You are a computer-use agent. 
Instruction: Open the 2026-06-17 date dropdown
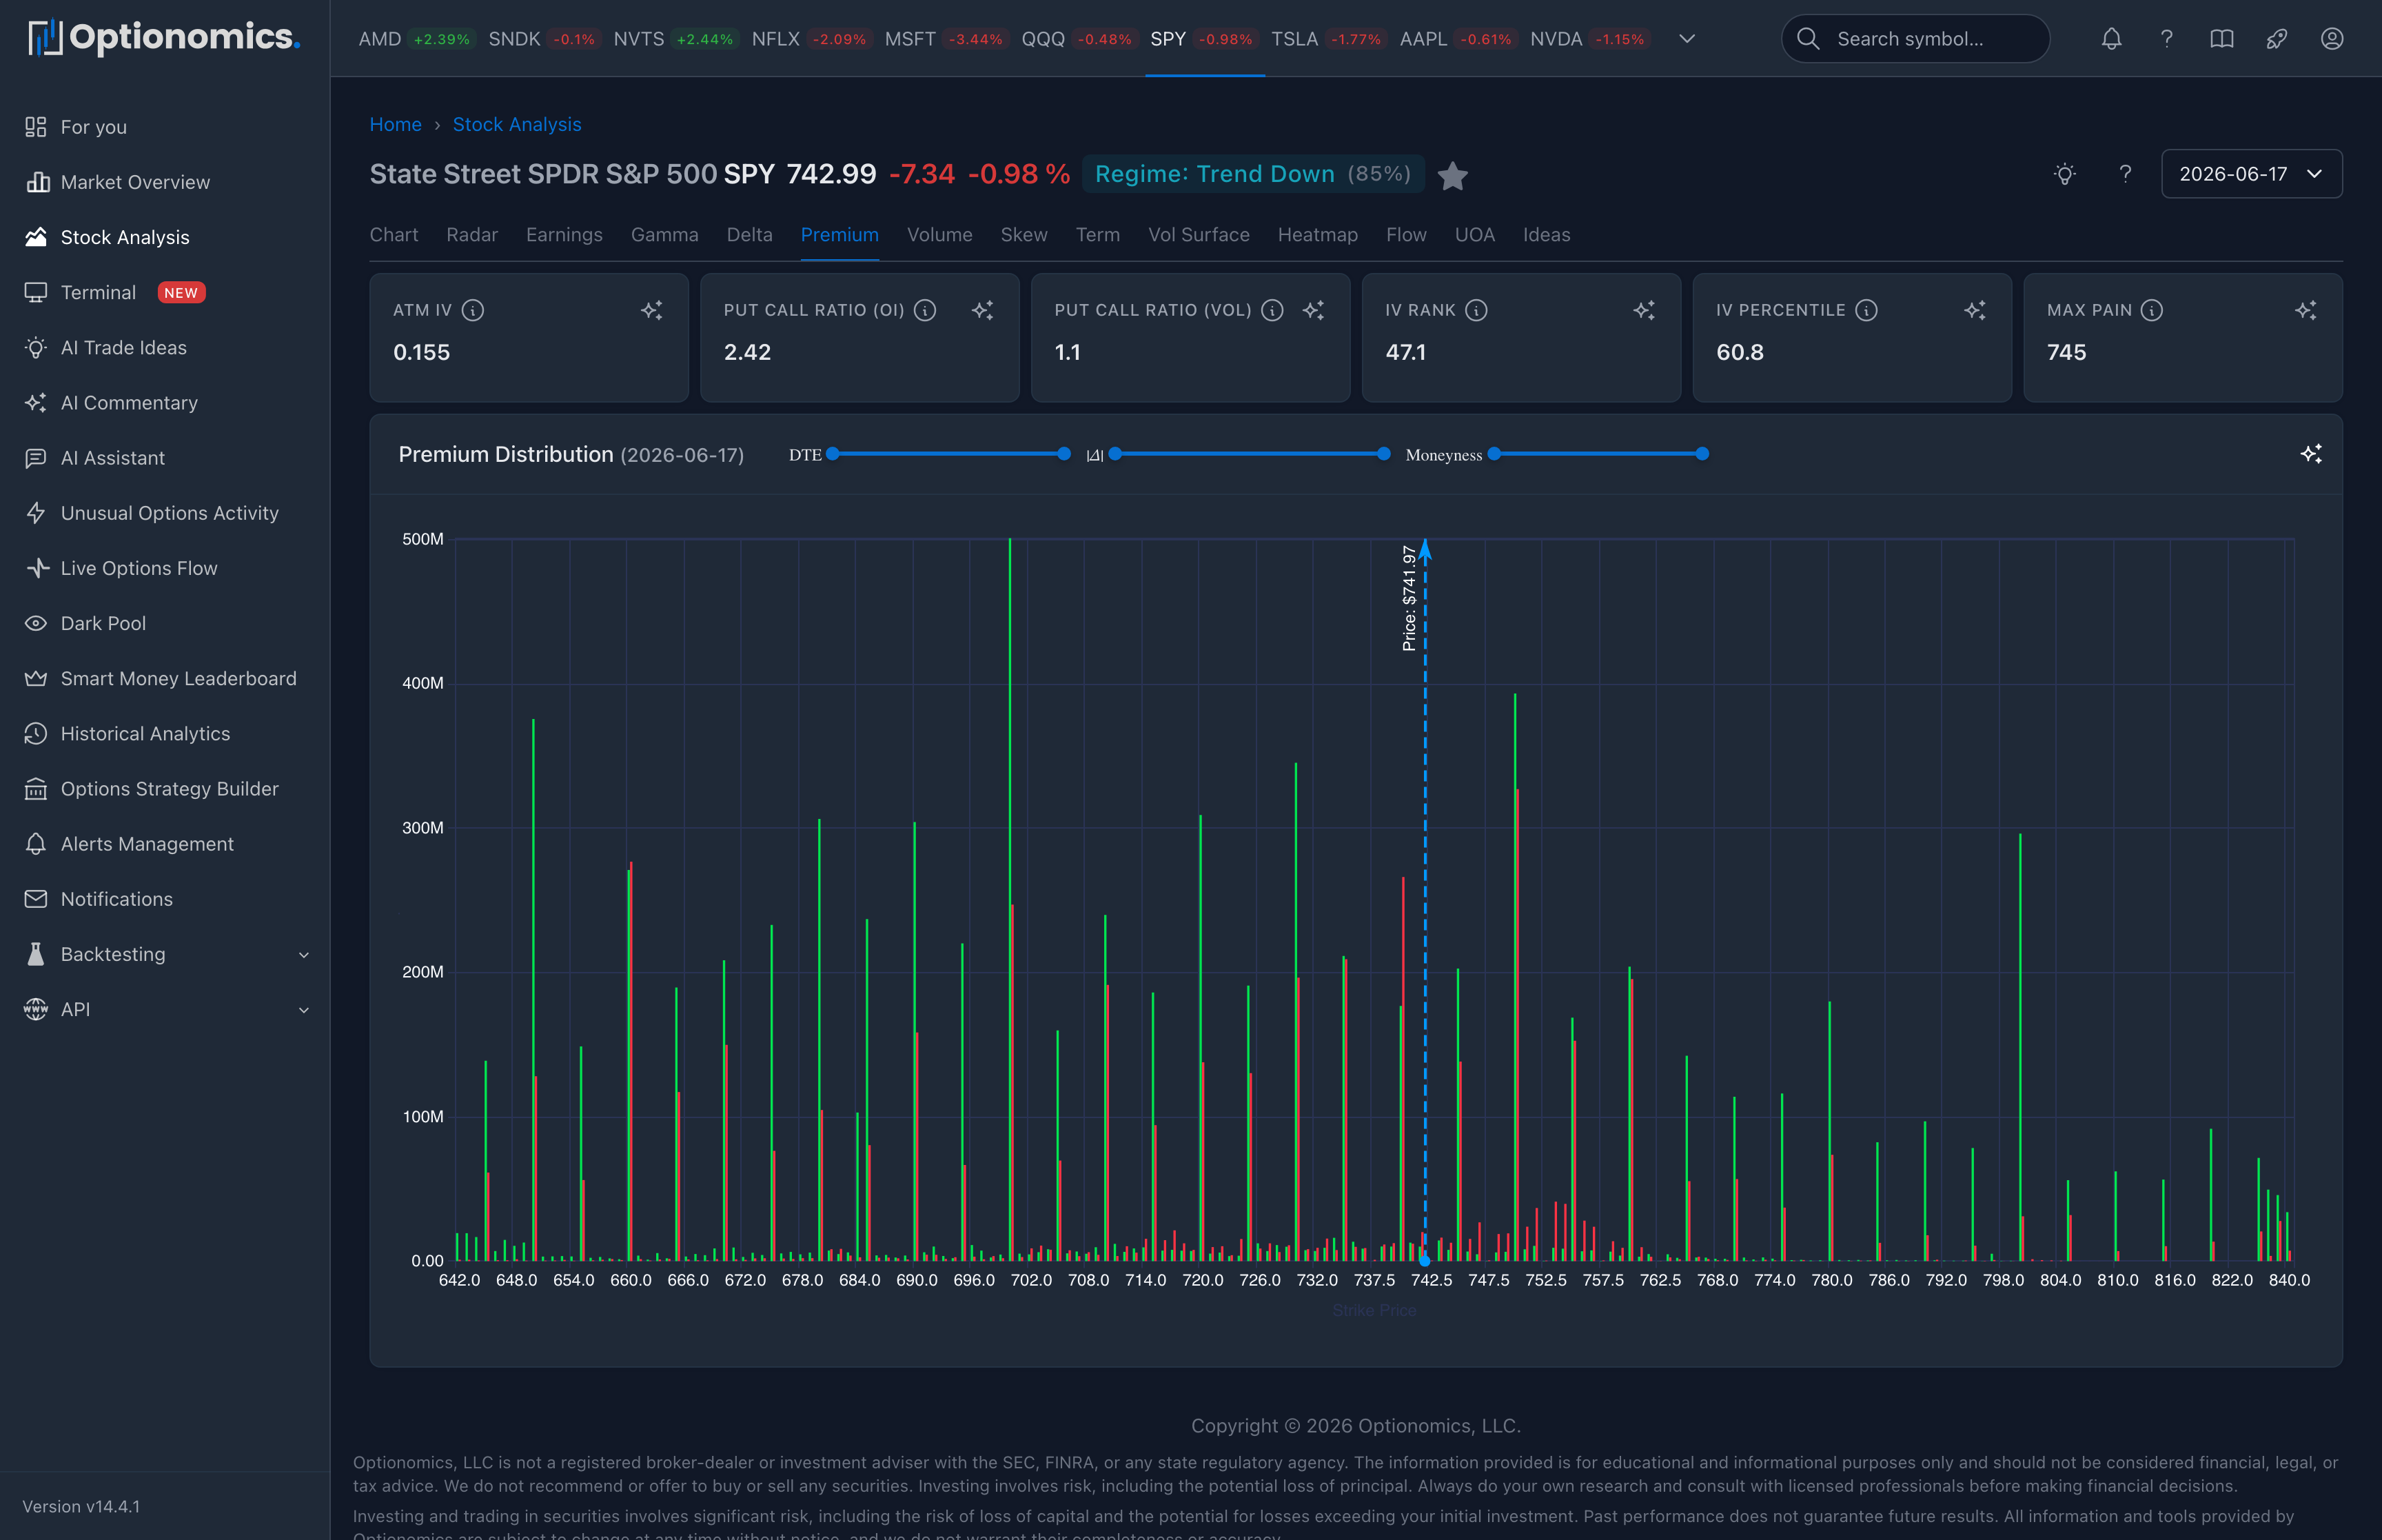[2251, 174]
